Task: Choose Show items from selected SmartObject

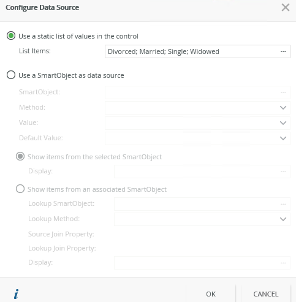Action: coord(20,157)
